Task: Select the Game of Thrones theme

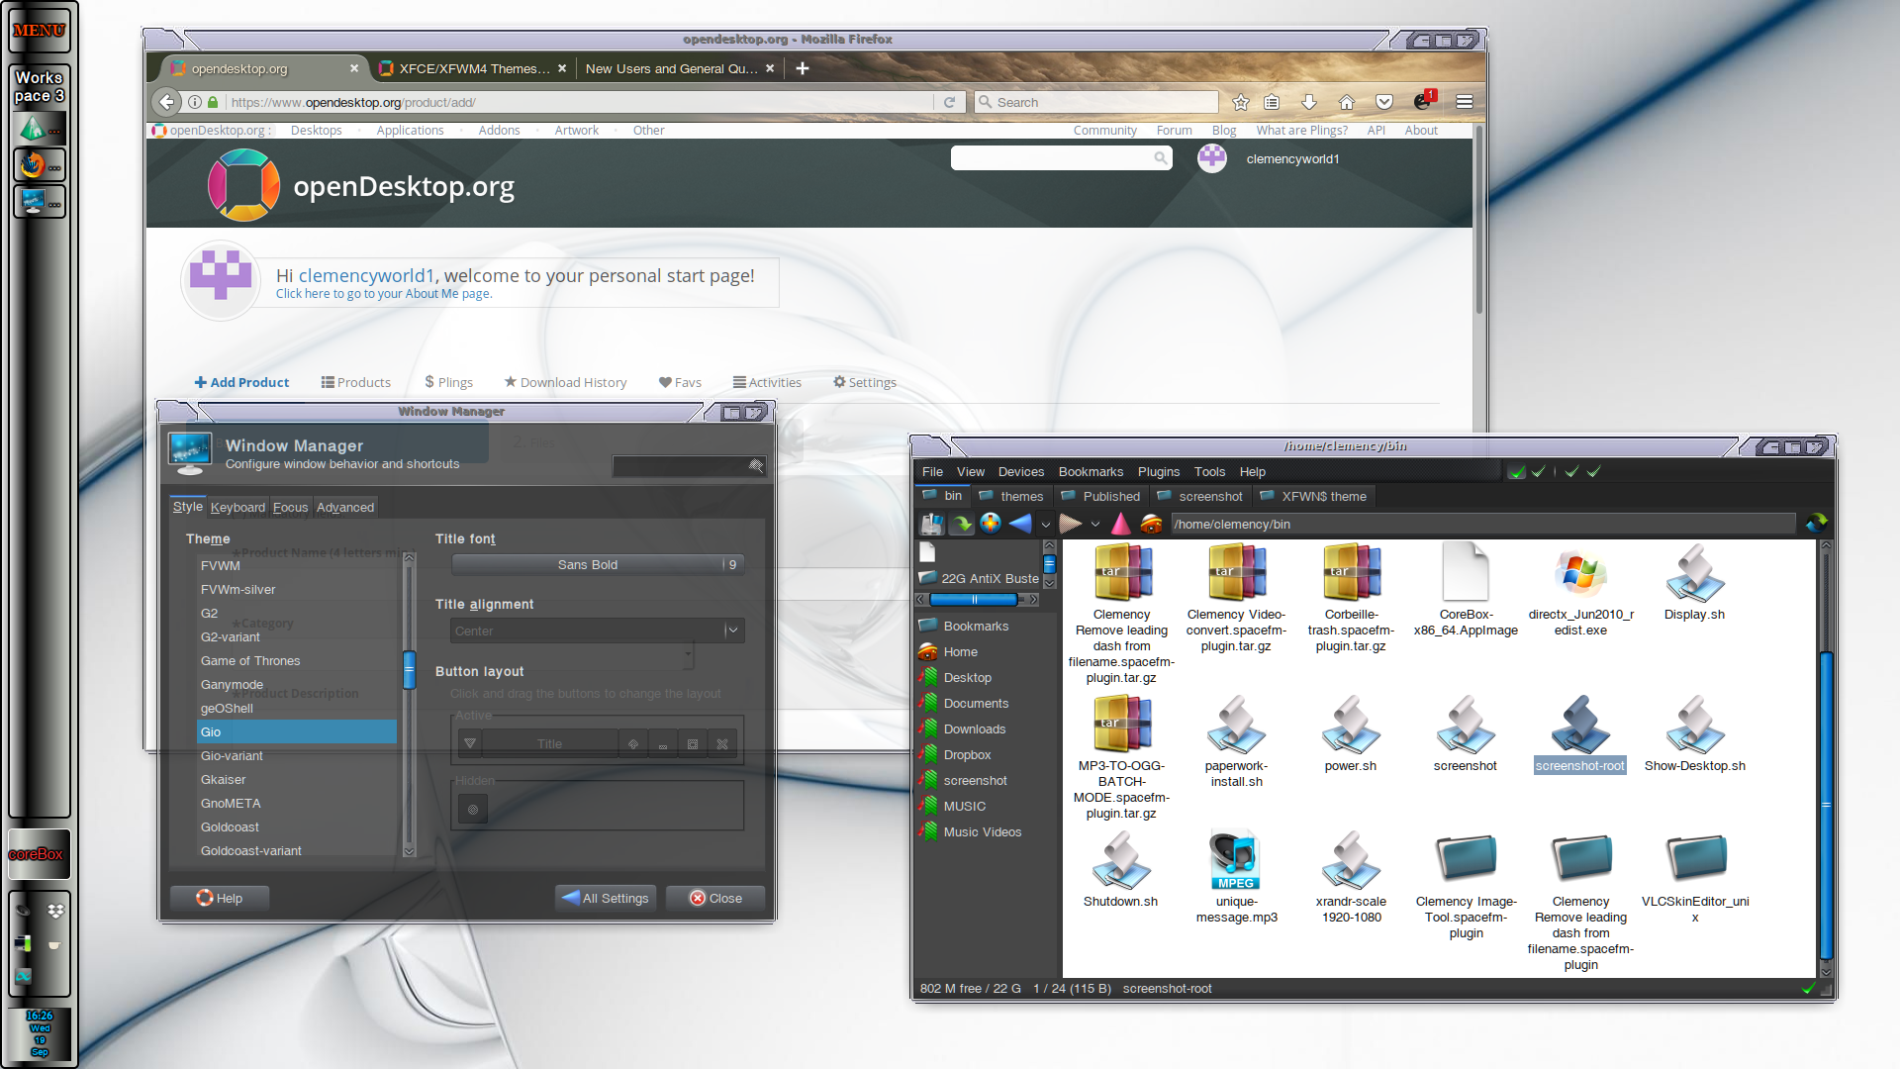Action: pyautogui.click(x=297, y=660)
